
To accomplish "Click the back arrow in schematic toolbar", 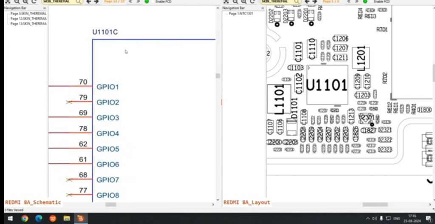I will (x=88, y=2).
